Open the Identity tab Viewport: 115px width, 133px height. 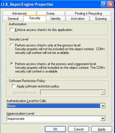click(55, 18)
